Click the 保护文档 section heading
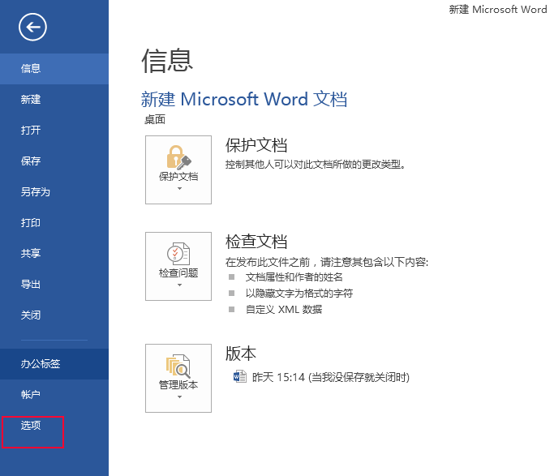The image size is (550, 476). (256, 145)
